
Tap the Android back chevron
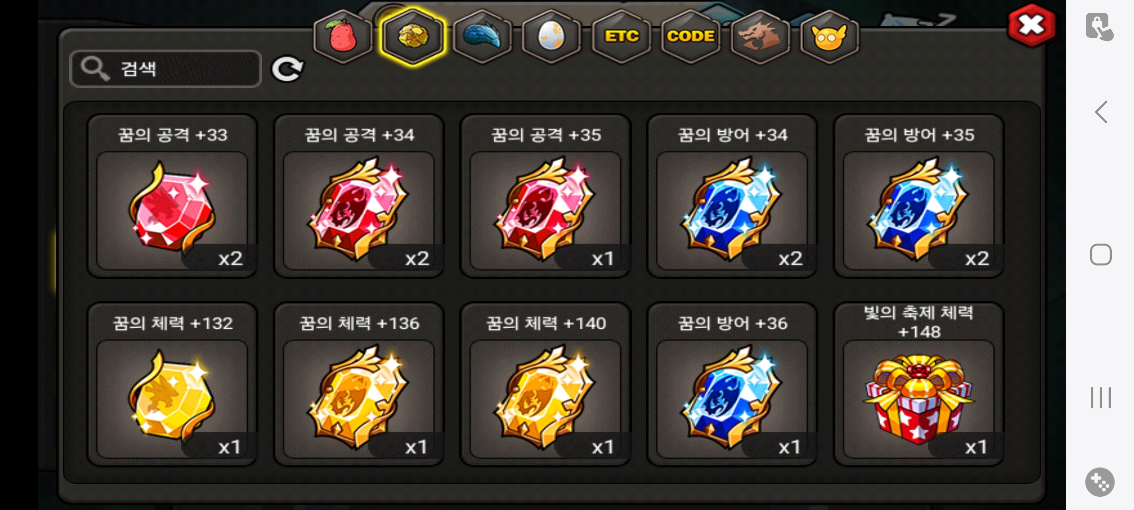(x=1101, y=112)
